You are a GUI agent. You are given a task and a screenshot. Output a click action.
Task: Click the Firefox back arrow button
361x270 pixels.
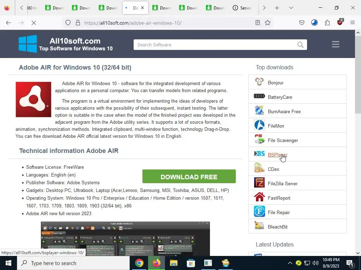8,23
